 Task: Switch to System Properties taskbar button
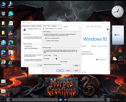[65, 100]
